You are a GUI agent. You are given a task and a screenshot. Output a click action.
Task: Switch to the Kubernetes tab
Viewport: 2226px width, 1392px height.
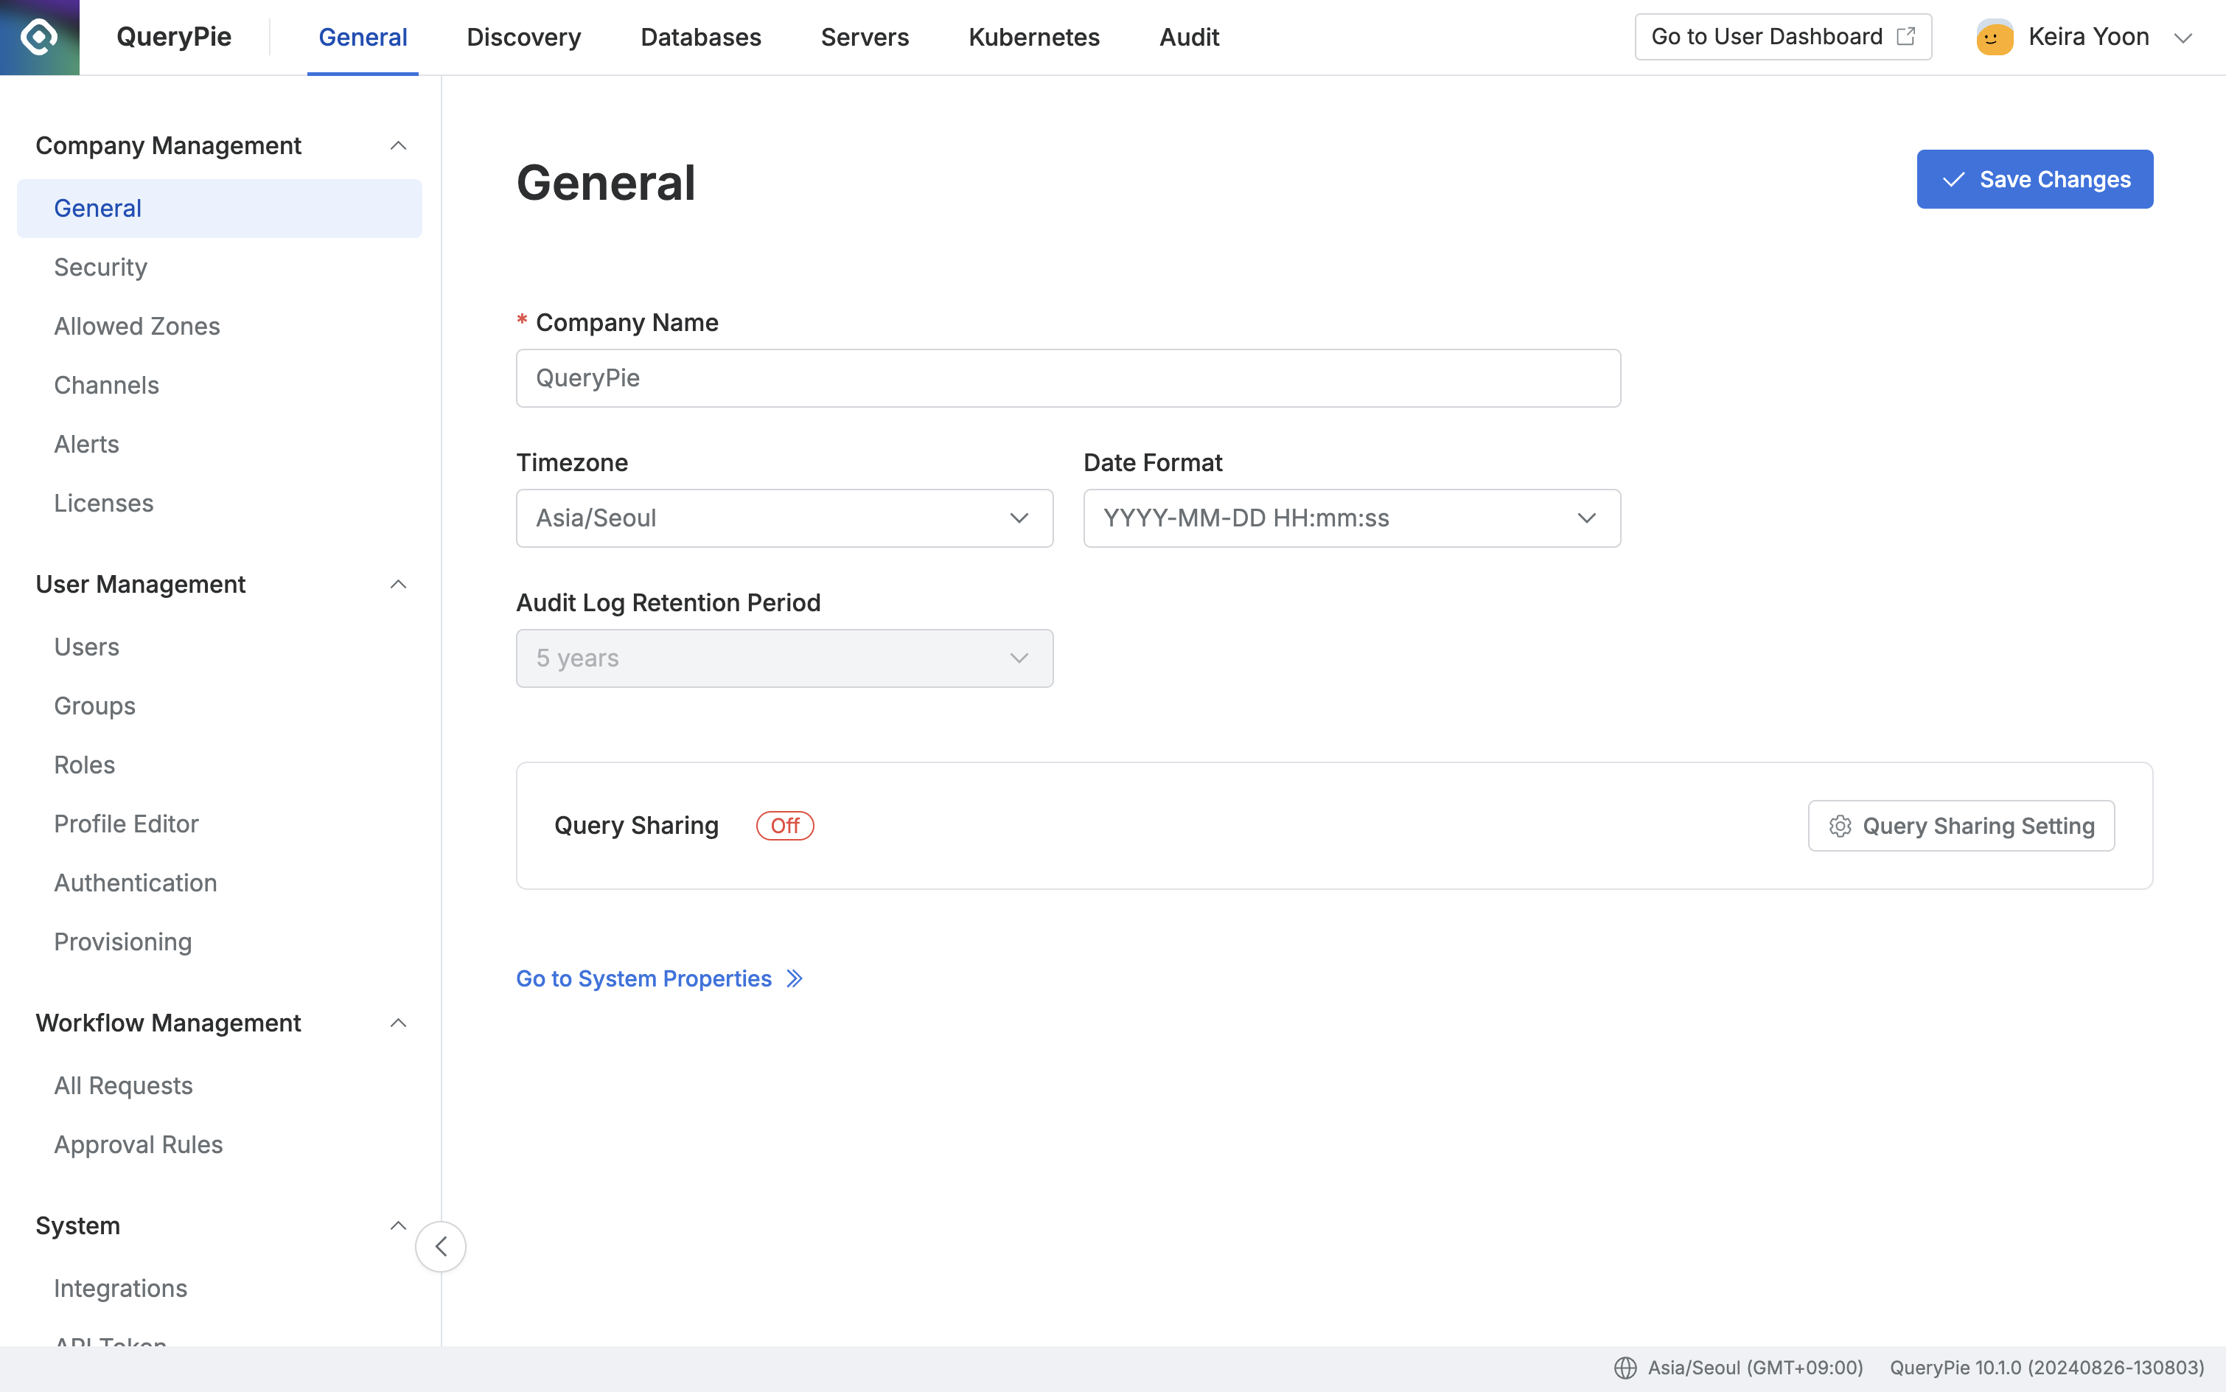(x=1033, y=37)
